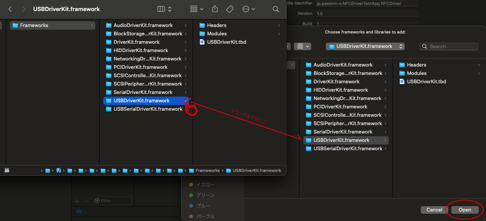Open USBDriverKit.framework path popup in dialog

click(x=365, y=46)
